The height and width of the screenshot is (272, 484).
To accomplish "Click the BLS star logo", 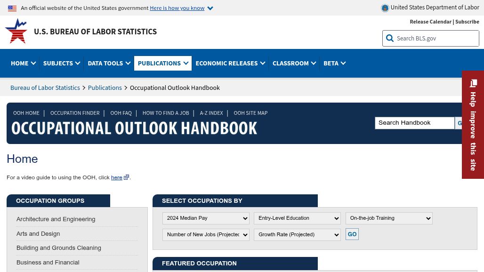I will click(x=16, y=32).
